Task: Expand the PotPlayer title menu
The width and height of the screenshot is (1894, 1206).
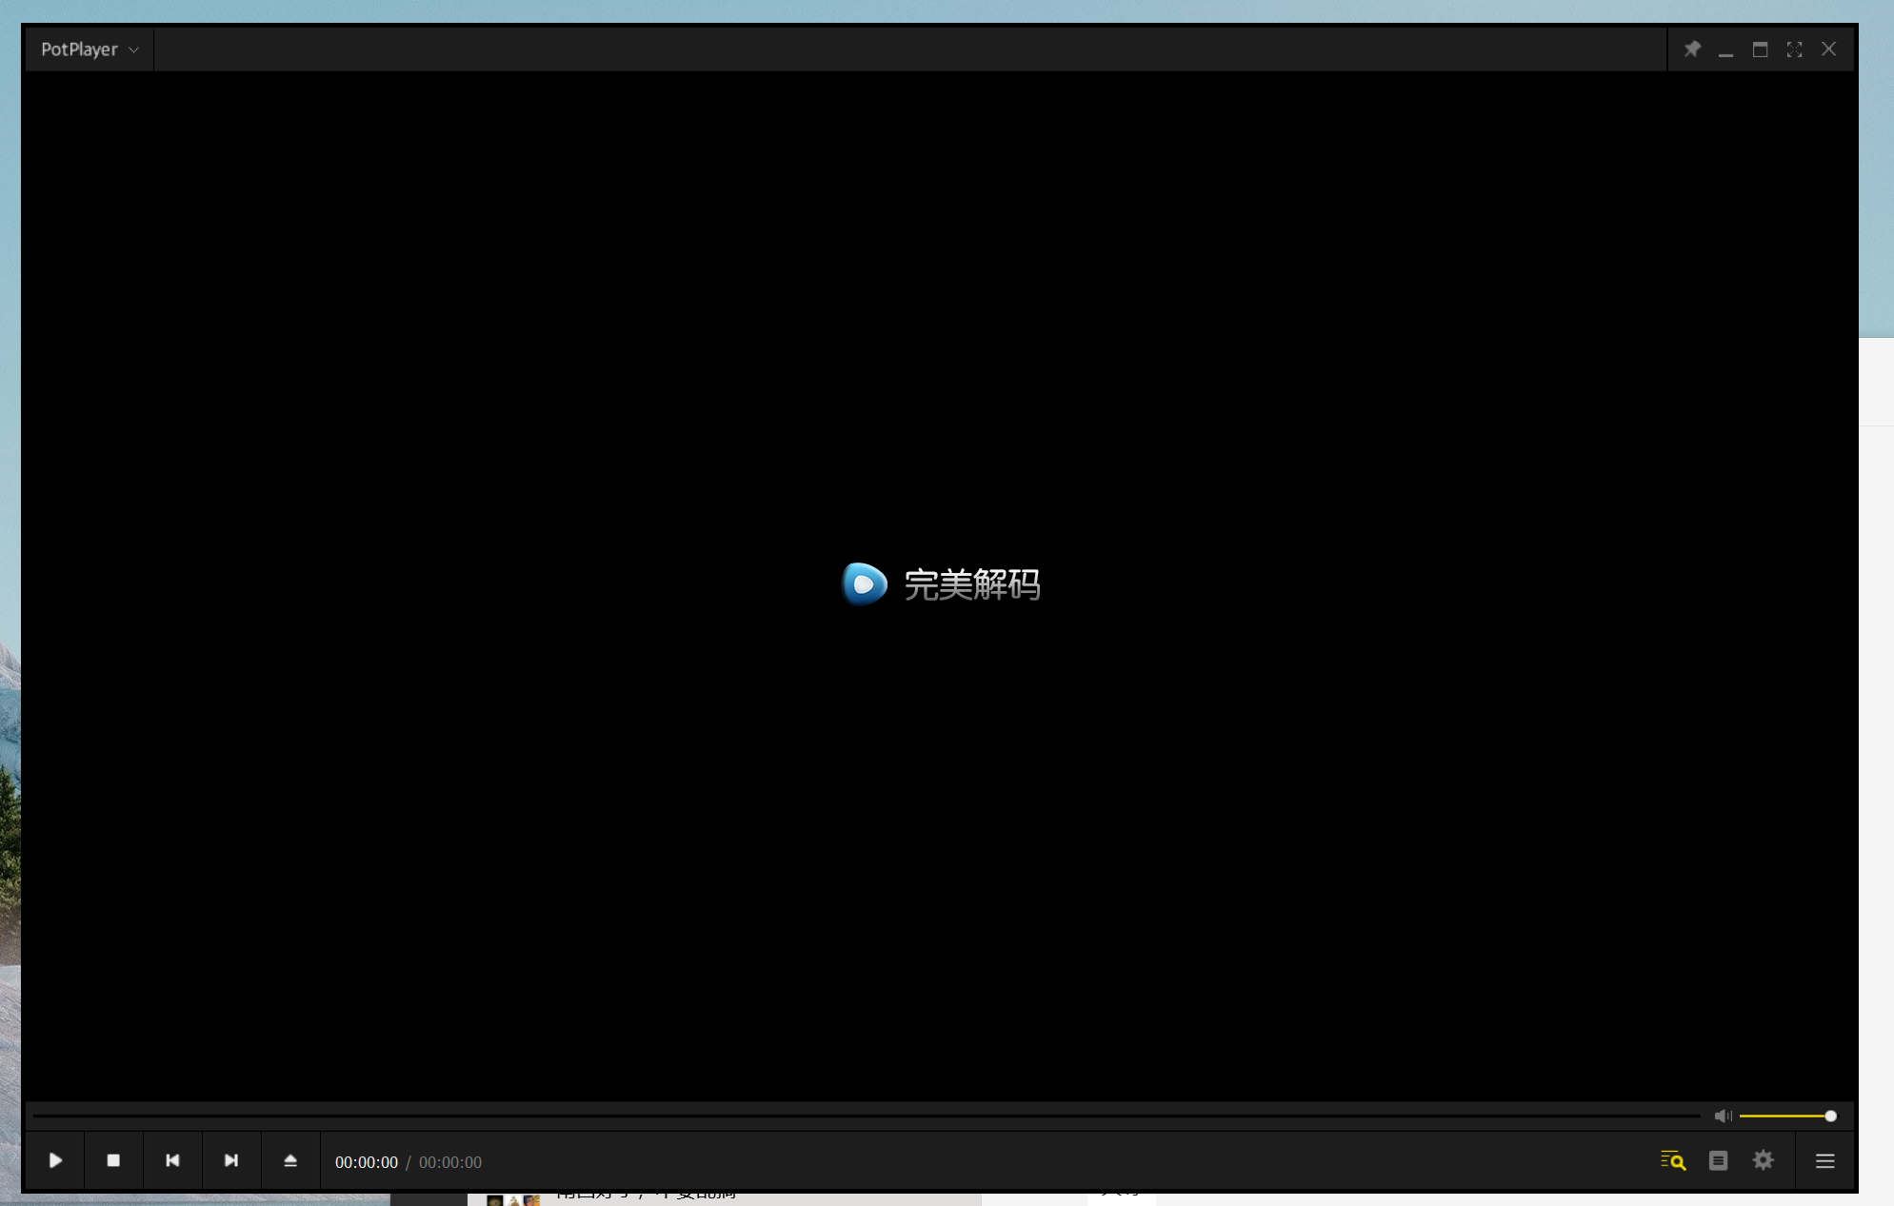Action: 80,49
